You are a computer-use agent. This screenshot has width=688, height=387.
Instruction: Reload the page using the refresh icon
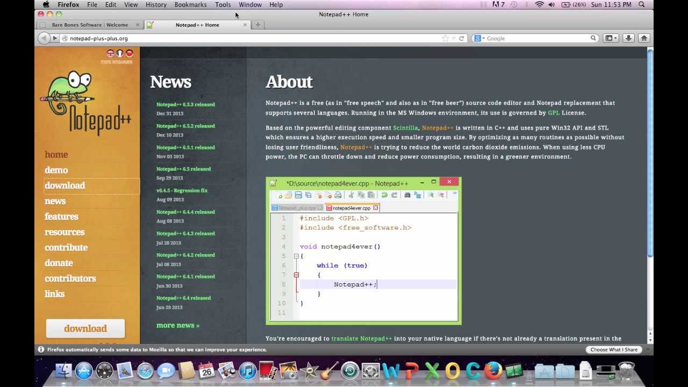[x=461, y=38]
